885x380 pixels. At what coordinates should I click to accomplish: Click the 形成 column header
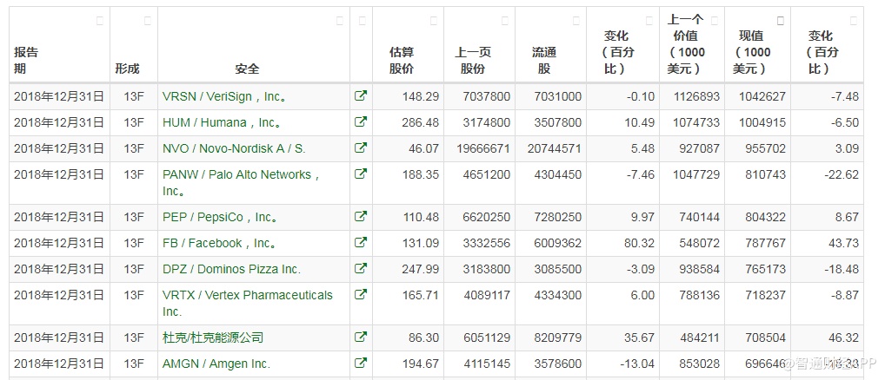pyautogui.click(x=127, y=69)
